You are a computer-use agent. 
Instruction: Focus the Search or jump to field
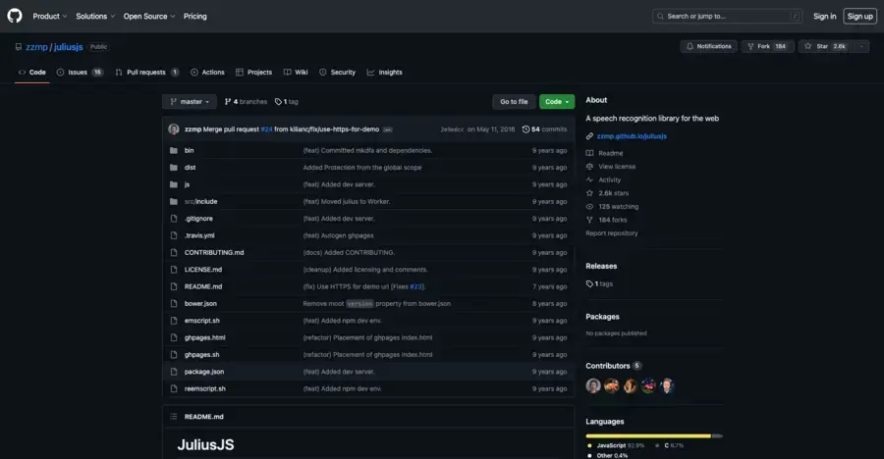click(727, 17)
